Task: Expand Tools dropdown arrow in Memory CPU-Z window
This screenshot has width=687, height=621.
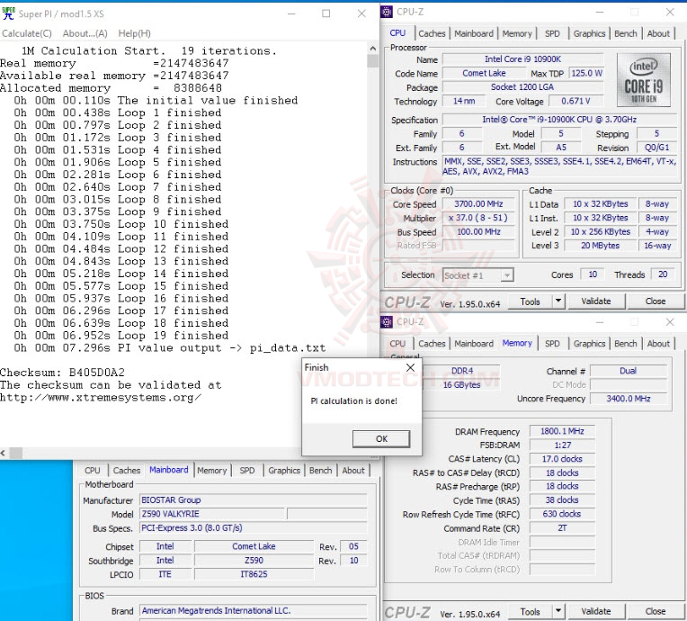Action: coord(558,611)
